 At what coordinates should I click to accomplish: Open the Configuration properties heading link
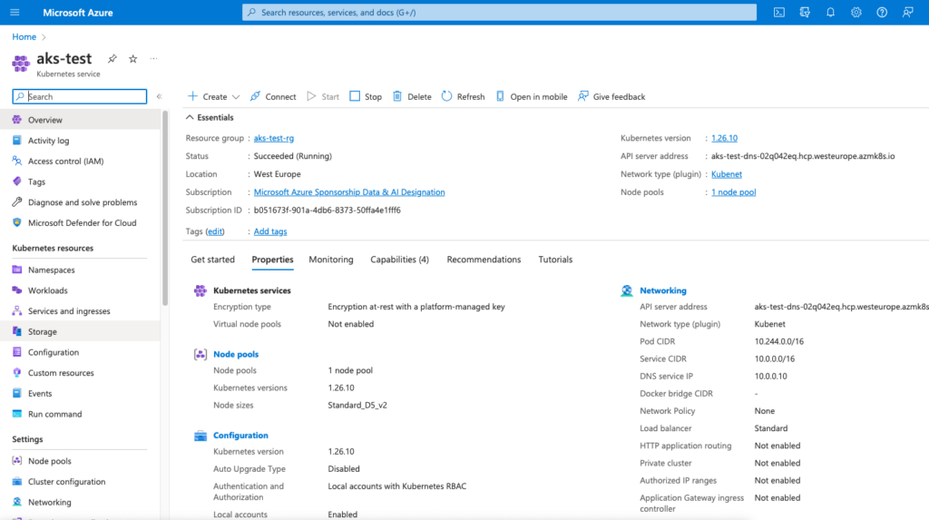click(x=240, y=436)
